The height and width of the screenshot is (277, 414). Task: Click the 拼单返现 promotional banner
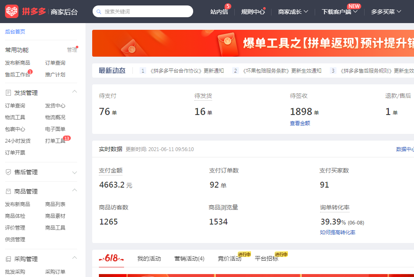tap(253, 43)
